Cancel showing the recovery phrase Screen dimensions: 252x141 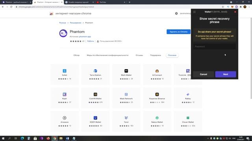pos(203,74)
